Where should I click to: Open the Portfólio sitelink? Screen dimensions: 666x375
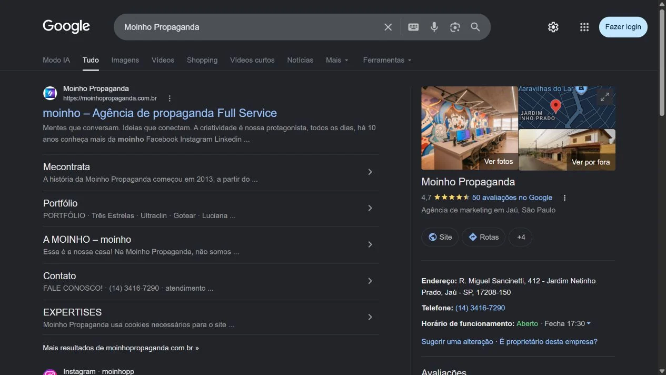pos(60,203)
